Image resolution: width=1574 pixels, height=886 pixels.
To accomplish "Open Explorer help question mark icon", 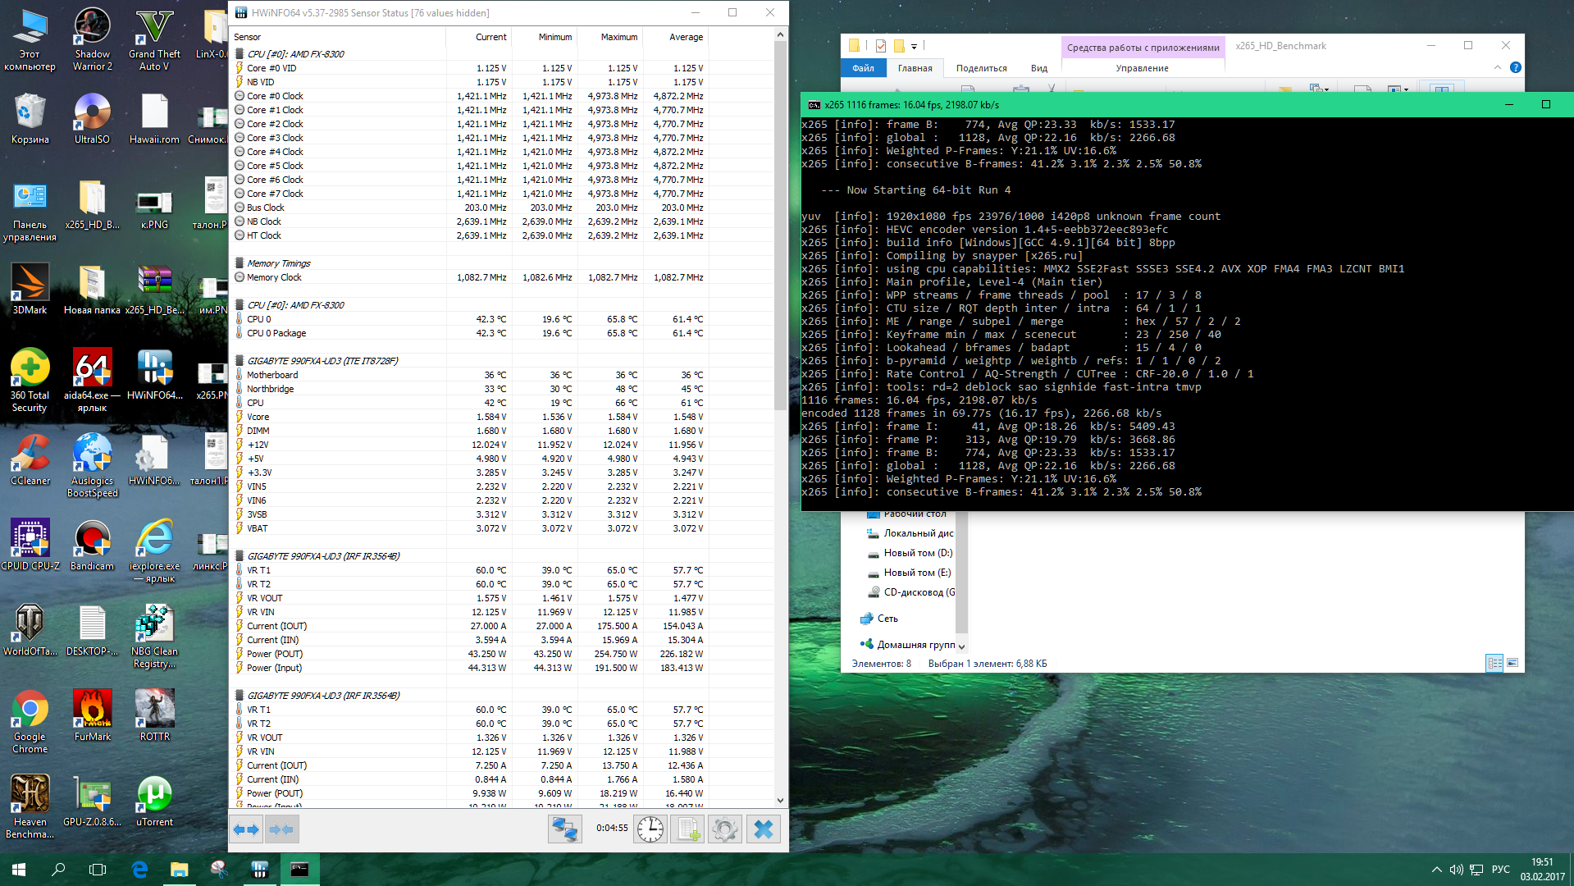I will (x=1516, y=68).
